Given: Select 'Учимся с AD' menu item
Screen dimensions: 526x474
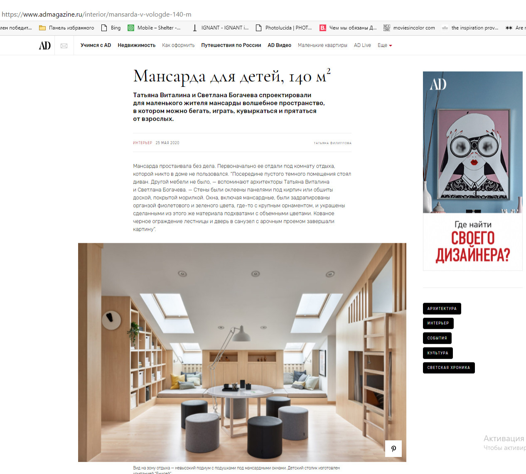Looking at the screenshot, I should coord(96,45).
